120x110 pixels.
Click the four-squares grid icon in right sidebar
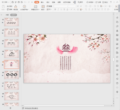[x=117, y=39]
